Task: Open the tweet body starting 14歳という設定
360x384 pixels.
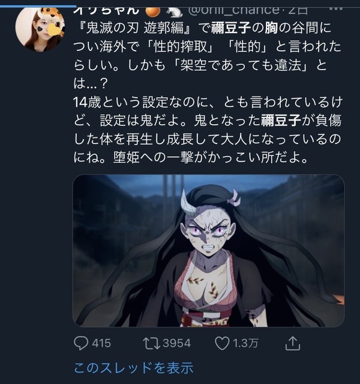Action: (208, 130)
